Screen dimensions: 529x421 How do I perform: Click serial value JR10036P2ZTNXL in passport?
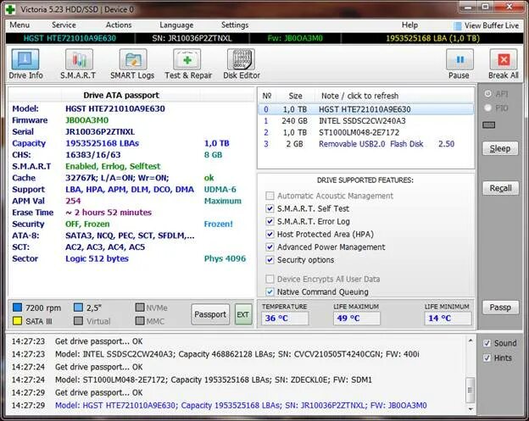100,131
